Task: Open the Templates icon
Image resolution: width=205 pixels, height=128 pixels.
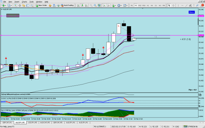Action: (x=125, y=5)
